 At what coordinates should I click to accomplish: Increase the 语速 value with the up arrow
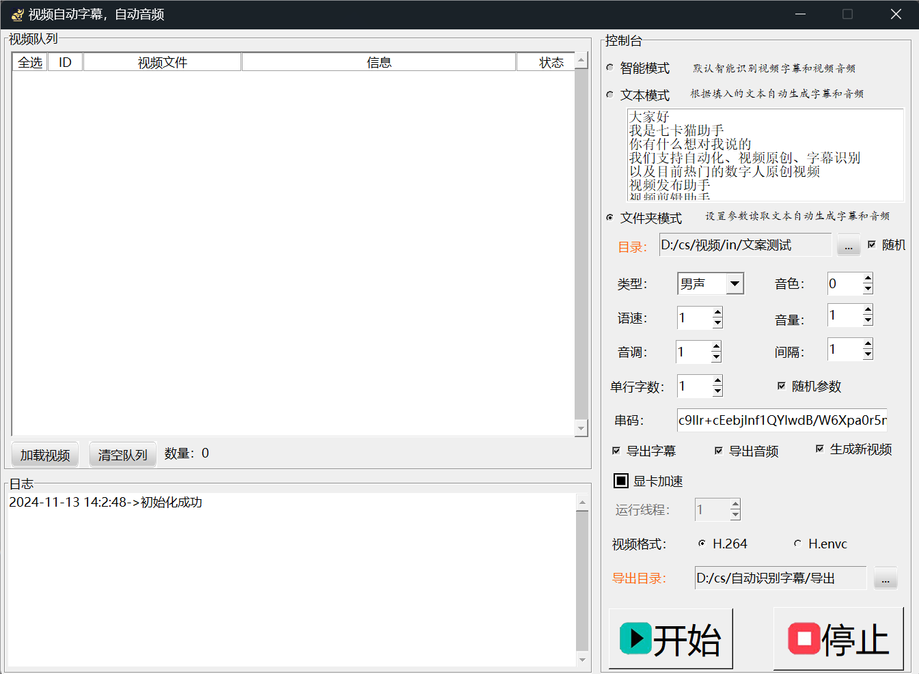point(717,312)
